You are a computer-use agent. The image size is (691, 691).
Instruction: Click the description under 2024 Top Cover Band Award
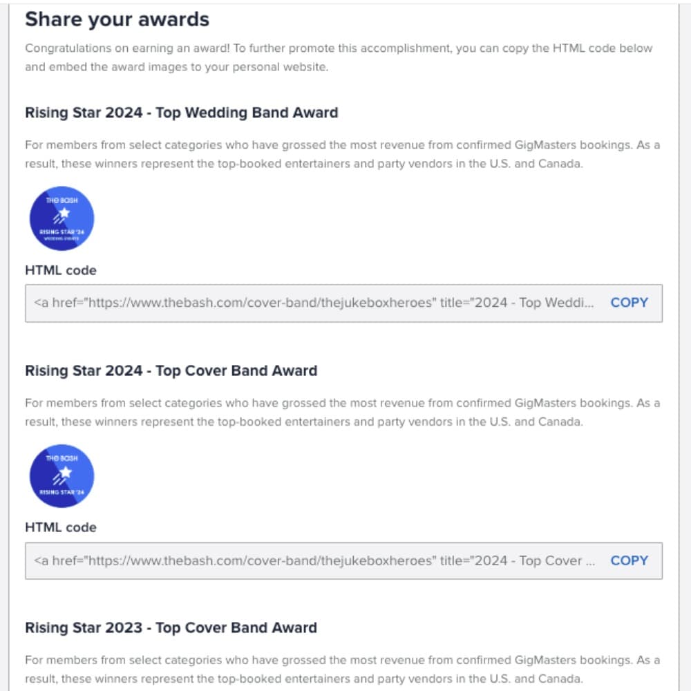coord(342,412)
